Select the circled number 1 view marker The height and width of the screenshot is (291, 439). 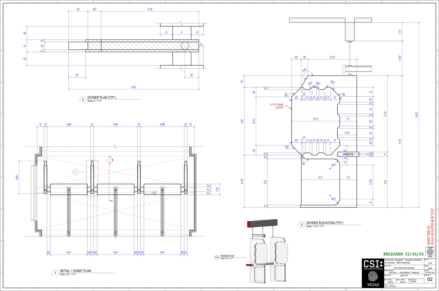click(x=55, y=273)
